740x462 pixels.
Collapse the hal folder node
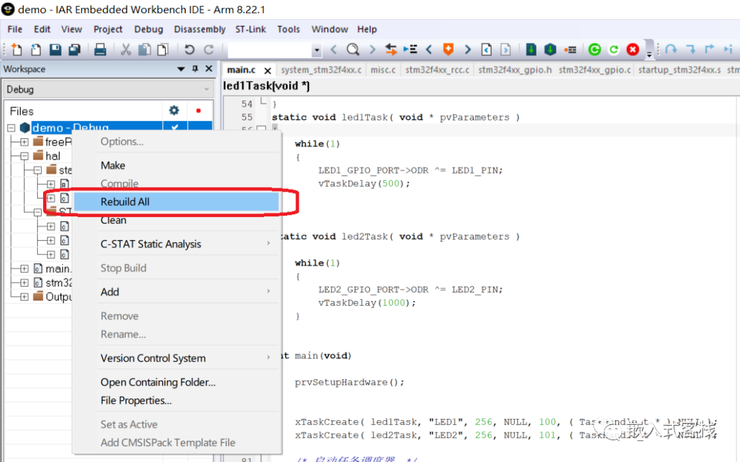coord(25,156)
